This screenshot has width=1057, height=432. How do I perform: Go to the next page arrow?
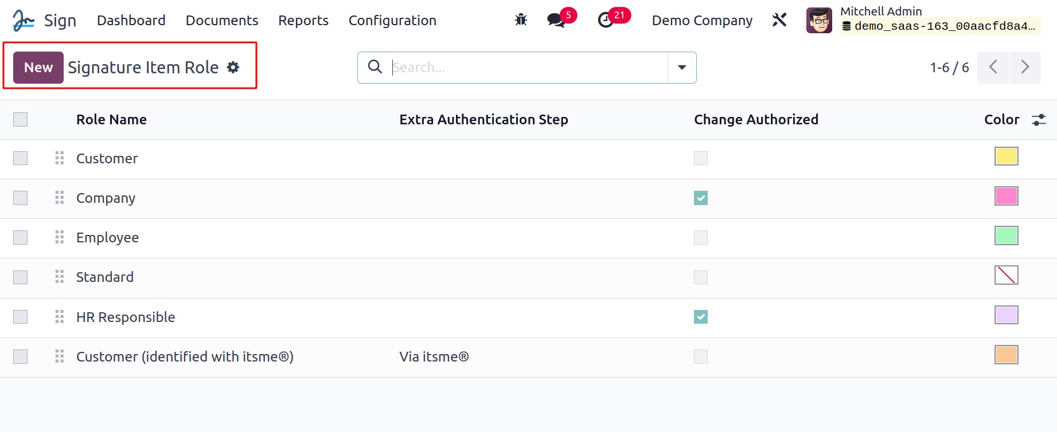point(1025,68)
